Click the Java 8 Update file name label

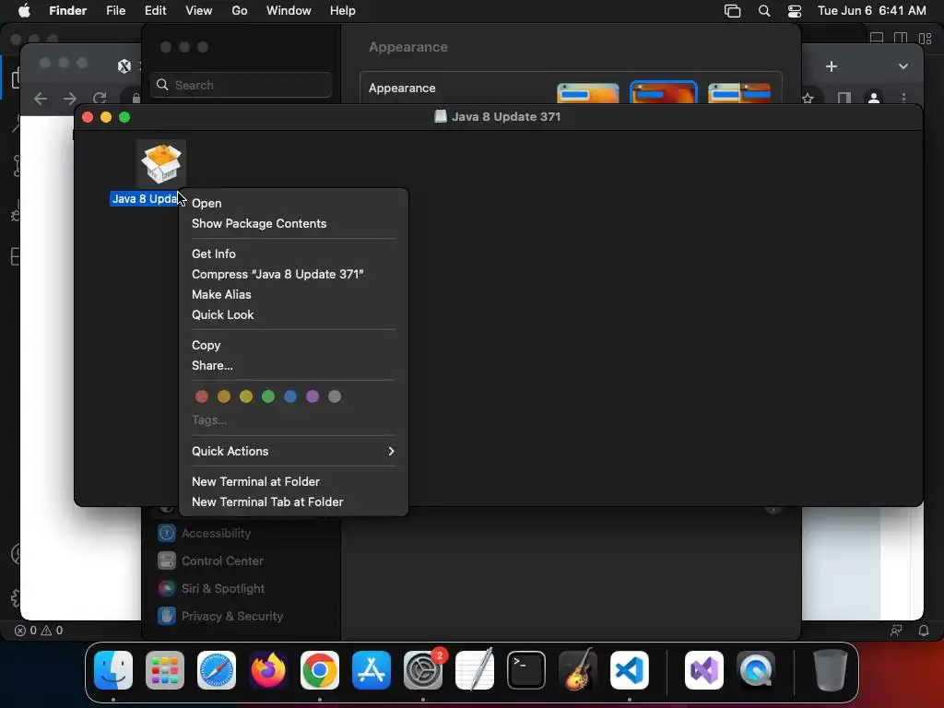(x=145, y=199)
